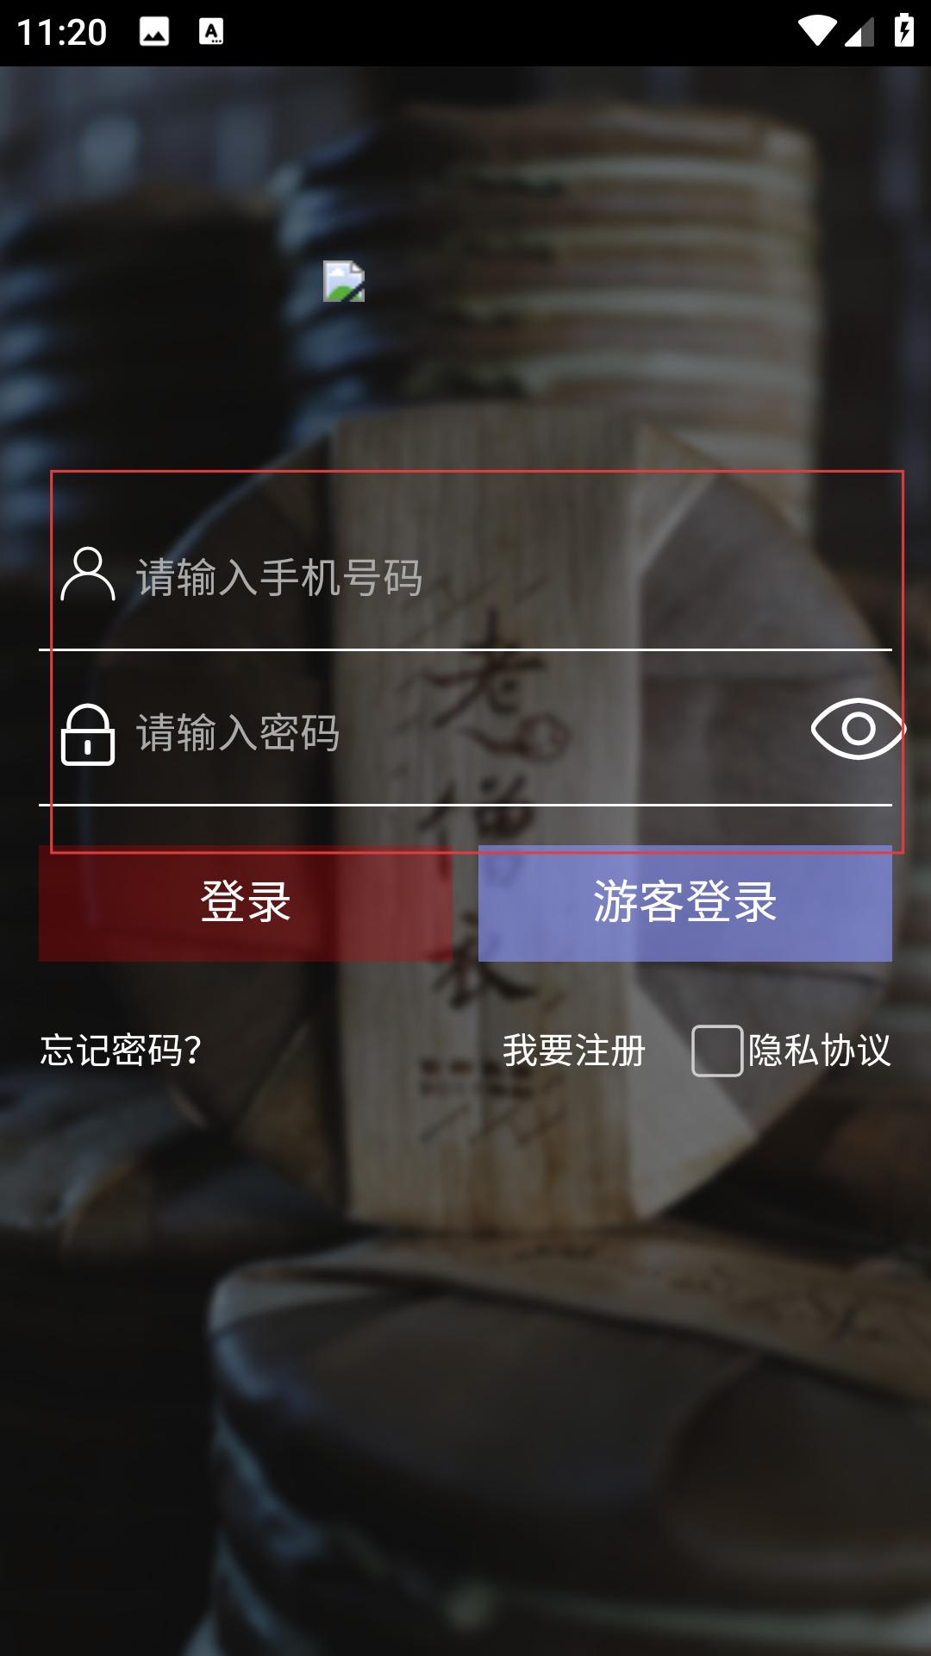Tap the purple 游客登录 guest login button
The height and width of the screenshot is (1656, 931).
[x=685, y=903]
